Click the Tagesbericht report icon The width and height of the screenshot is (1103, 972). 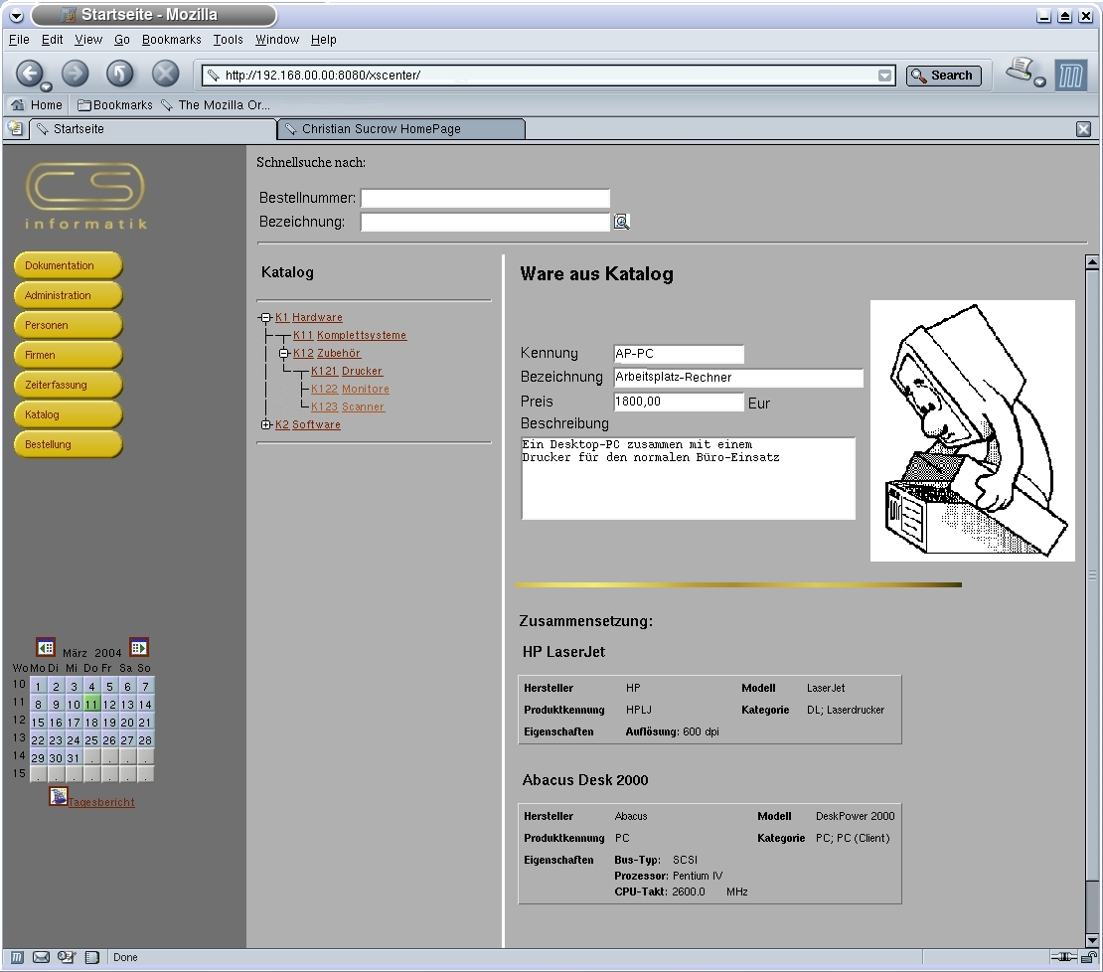coord(59,796)
